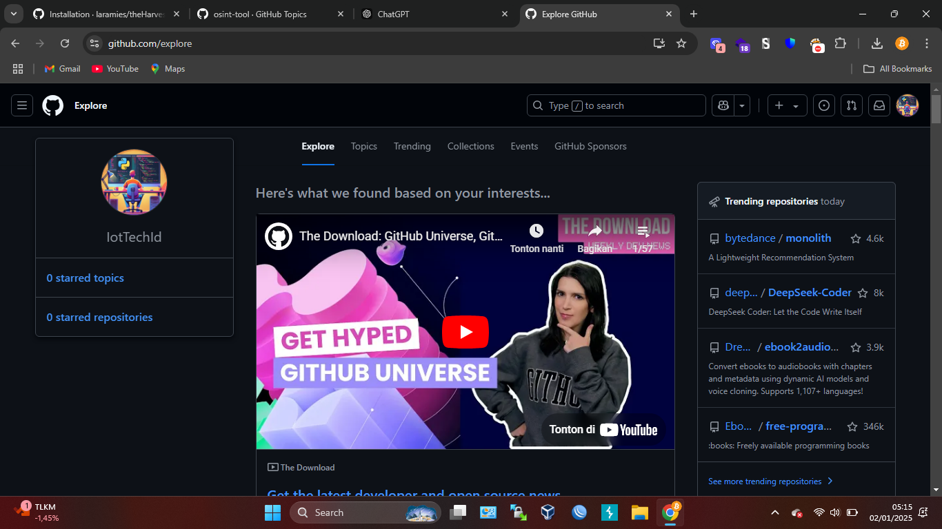
Task: Switch to the theHarvester Installation tab
Action: click(x=106, y=14)
